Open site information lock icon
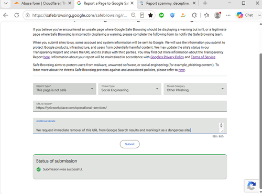 [x=28, y=15]
